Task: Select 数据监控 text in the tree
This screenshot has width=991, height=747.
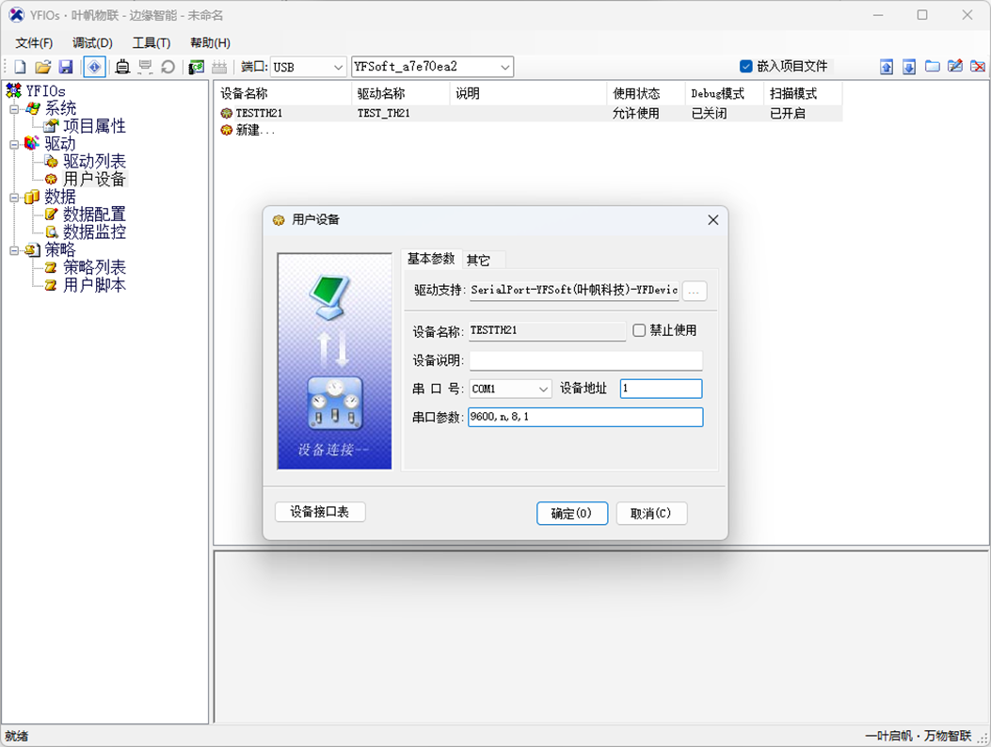Action: click(x=94, y=232)
